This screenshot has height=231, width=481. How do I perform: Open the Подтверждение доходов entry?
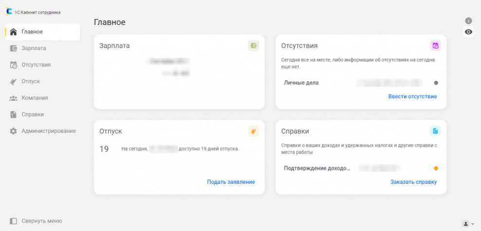click(x=317, y=168)
